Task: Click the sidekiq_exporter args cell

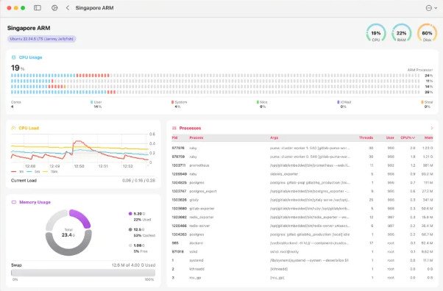Action: tap(284, 174)
